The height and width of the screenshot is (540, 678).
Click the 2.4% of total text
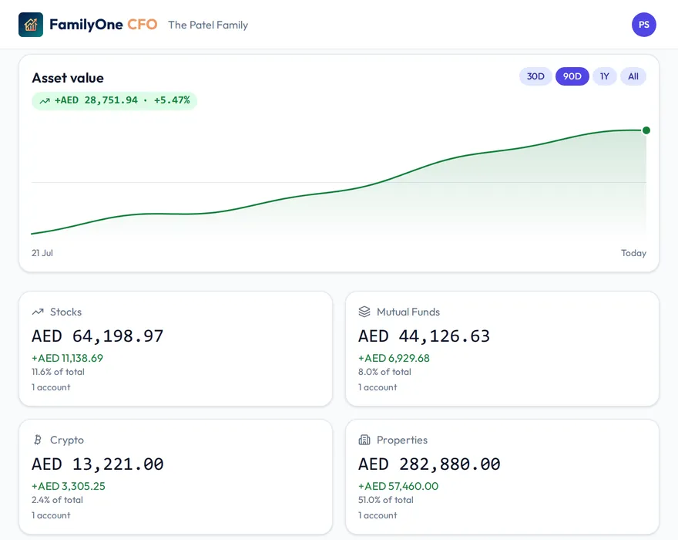tap(57, 500)
